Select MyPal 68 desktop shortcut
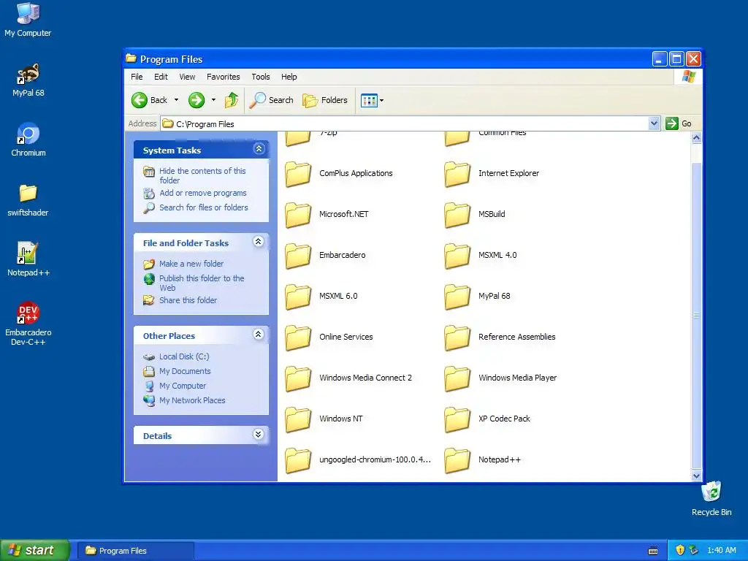748x561 pixels. pyautogui.click(x=28, y=80)
